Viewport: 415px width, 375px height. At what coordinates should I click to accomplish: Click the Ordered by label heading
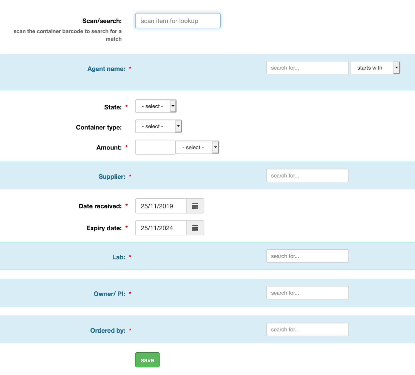(108, 330)
